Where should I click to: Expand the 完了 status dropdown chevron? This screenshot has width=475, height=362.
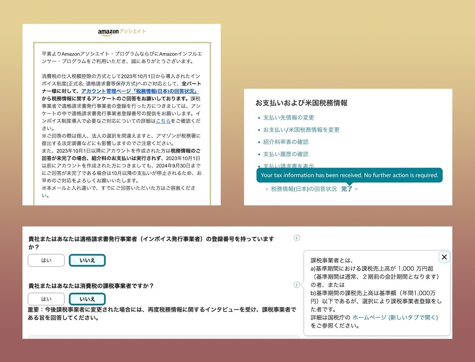point(357,189)
